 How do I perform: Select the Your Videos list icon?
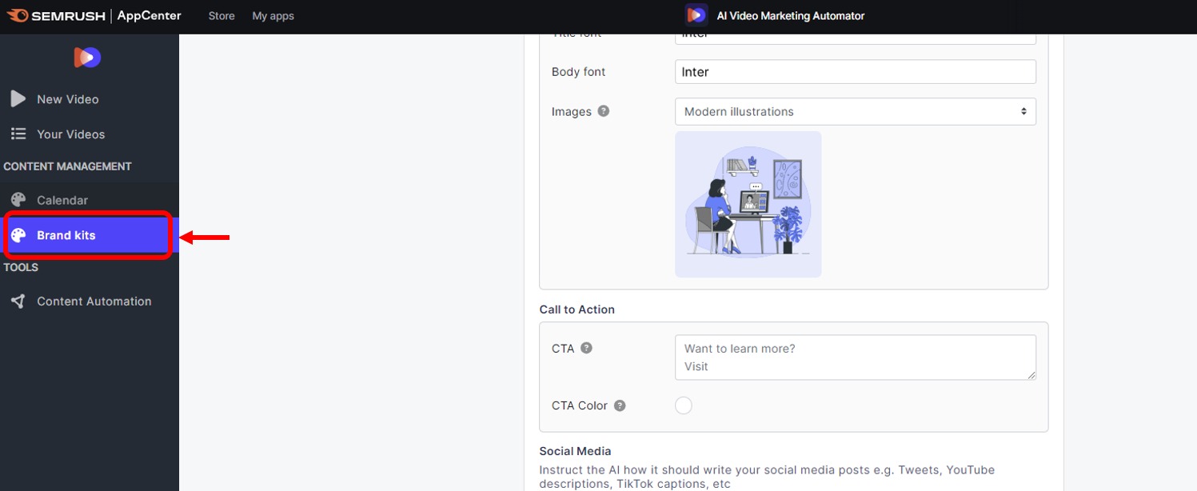tap(18, 134)
